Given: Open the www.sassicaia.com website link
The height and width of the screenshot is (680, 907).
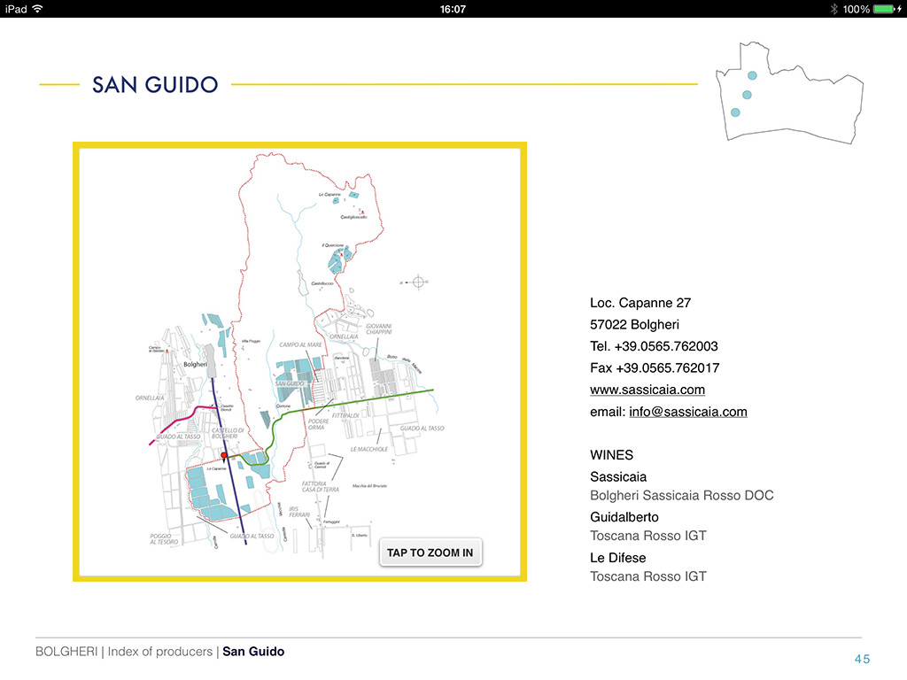Looking at the screenshot, I should 647,390.
